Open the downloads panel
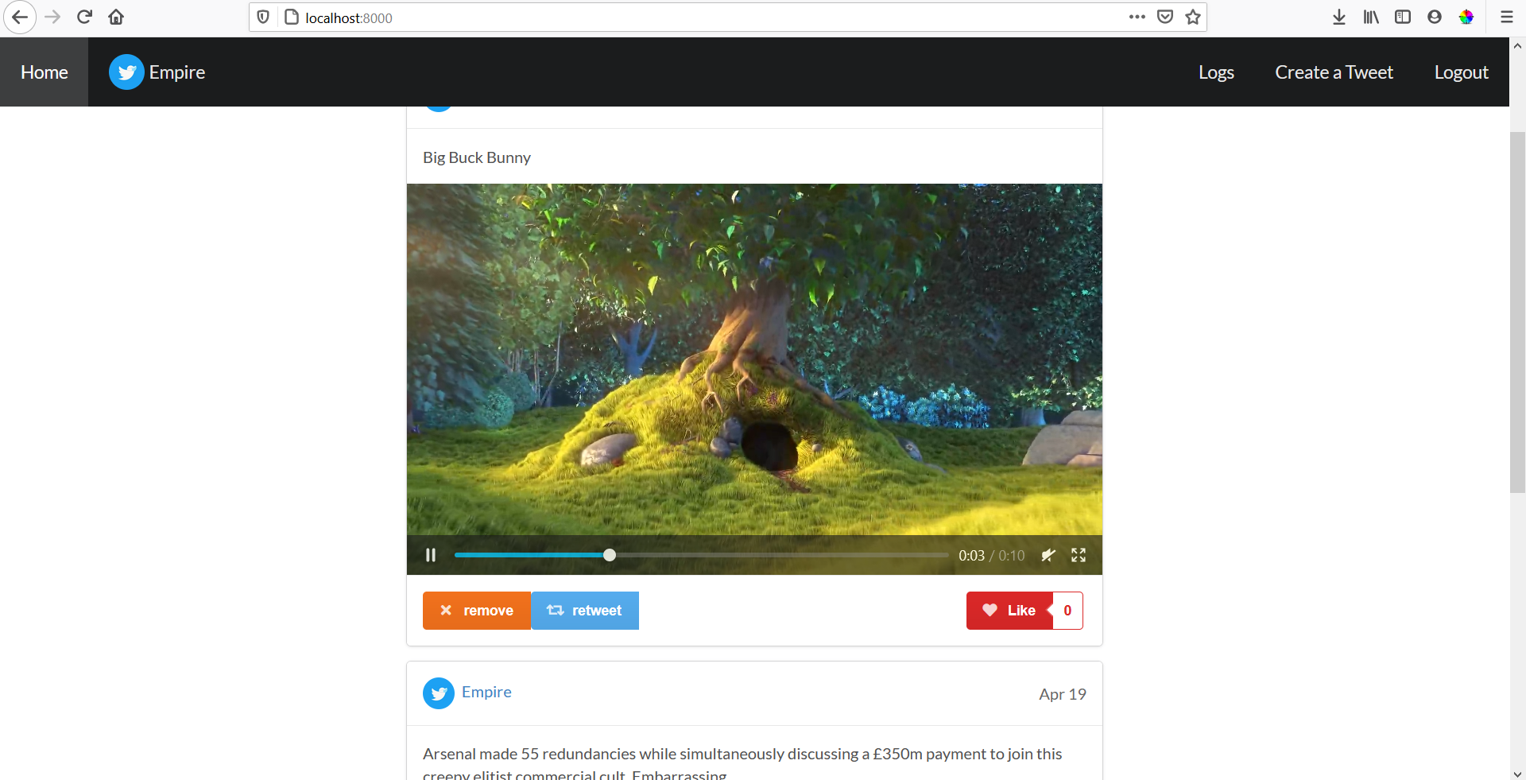This screenshot has height=780, width=1526. (x=1339, y=17)
